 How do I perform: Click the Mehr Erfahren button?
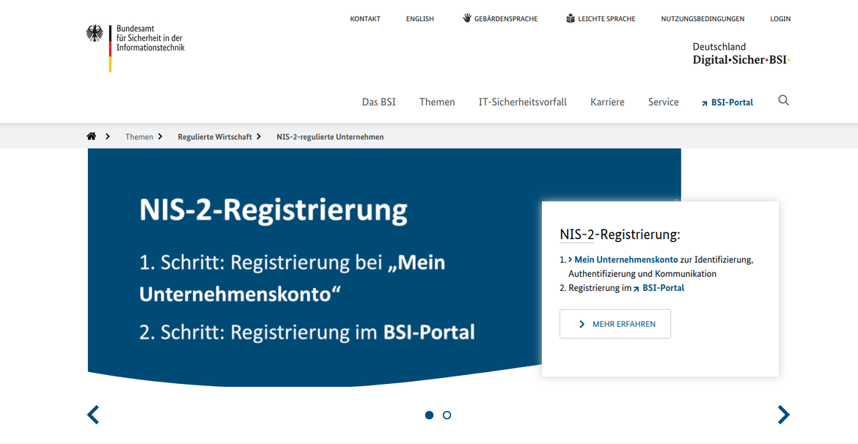(615, 324)
